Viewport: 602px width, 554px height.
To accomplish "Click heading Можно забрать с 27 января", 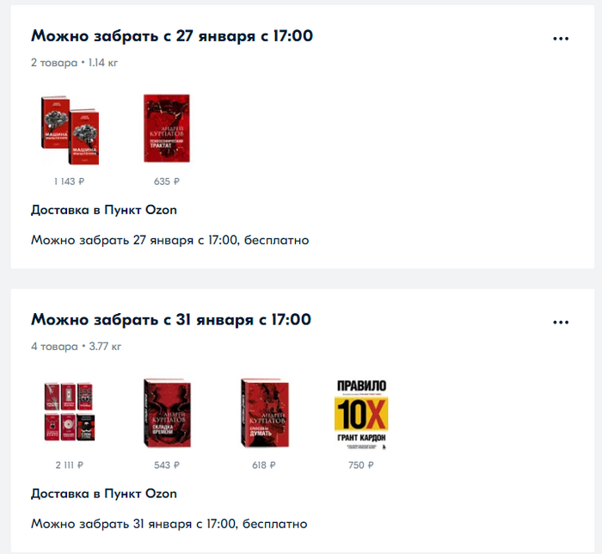I will coord(172,36).
